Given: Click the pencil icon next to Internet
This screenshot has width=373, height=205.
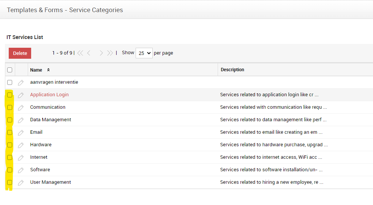Looking at the screenshot, I should coord(21,158).
